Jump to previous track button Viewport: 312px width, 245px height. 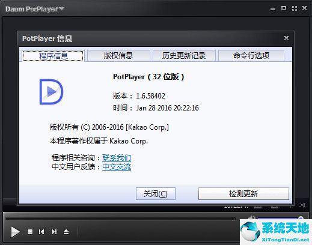(41, 232)
